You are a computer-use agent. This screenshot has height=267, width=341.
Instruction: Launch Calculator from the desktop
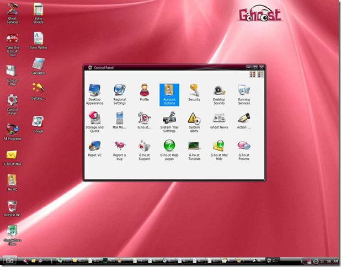(x=38, y=66)
